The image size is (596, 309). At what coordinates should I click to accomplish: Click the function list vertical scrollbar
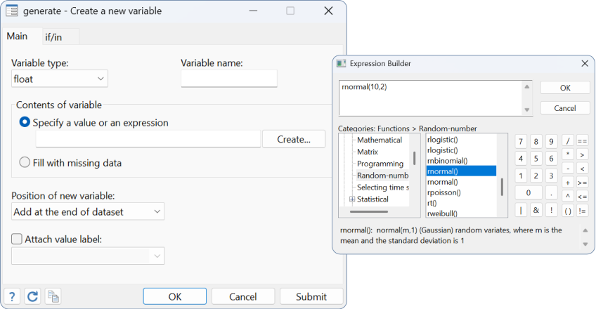[x=501, y=187]
